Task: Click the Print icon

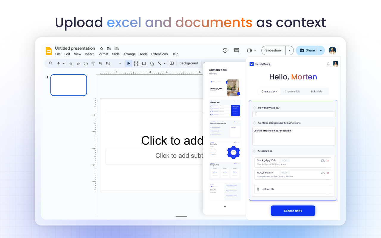Action: (85, 63)
